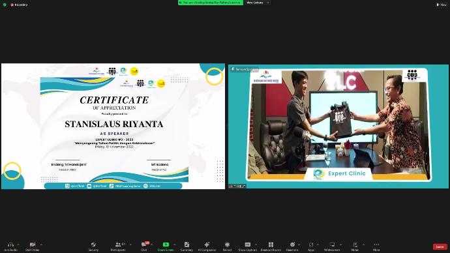Open the Chat panel

[x=144, y=246]
